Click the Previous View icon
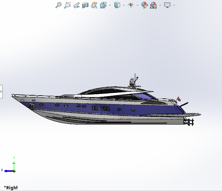The width and height of the screenshot is (222, 192). point(76,5)
